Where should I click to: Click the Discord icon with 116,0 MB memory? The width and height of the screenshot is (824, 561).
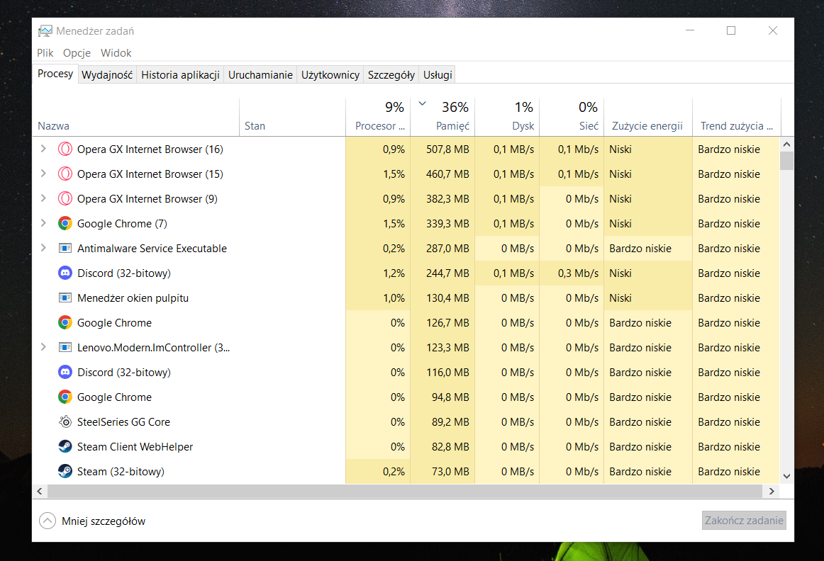point(65,372)
